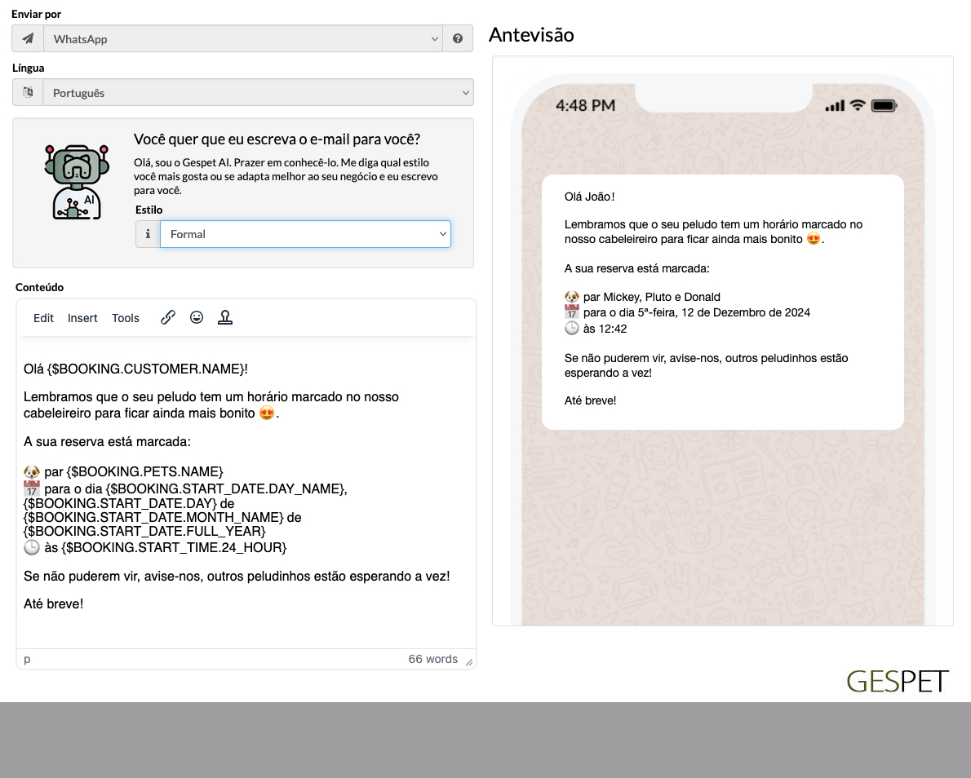Click the info icon beside Estilo
Screen dimensions: 971x778
click(148, 234)
